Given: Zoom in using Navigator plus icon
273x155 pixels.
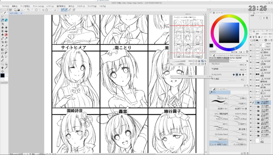Looking at the screenshot, I should (x=196, y=61).
